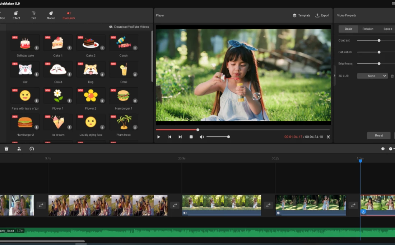395x245 pixels.
Task: Download the Birthday cake element
Action: pos(37,48)
